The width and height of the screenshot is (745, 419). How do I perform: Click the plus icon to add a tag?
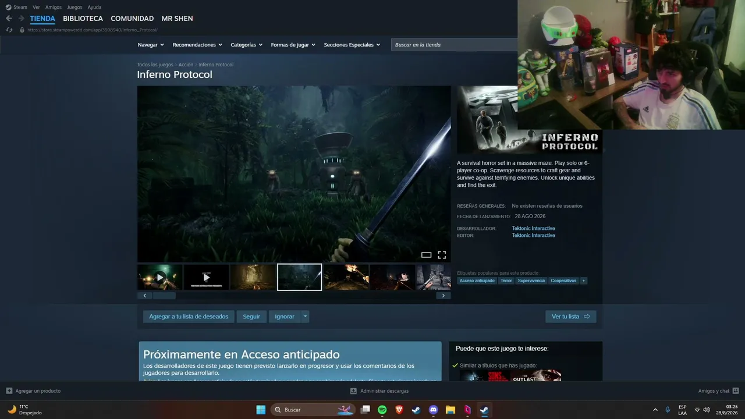pos(584,280)
